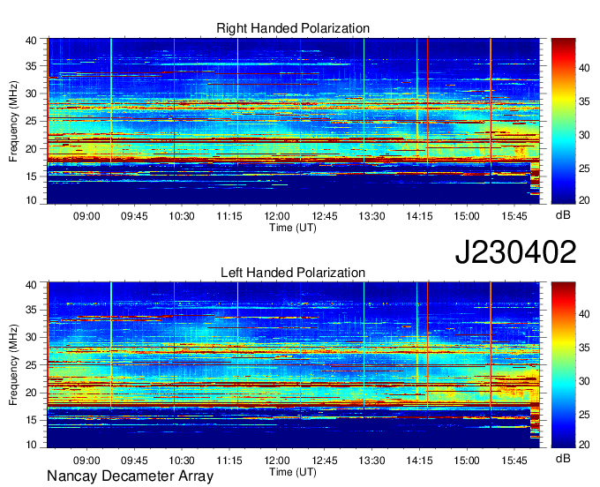Viewport: 600px width, 487px height.
Task: Click the Left Handed Polarization spectrogram image
Action: pyautogui.click(x=293, y=365)
